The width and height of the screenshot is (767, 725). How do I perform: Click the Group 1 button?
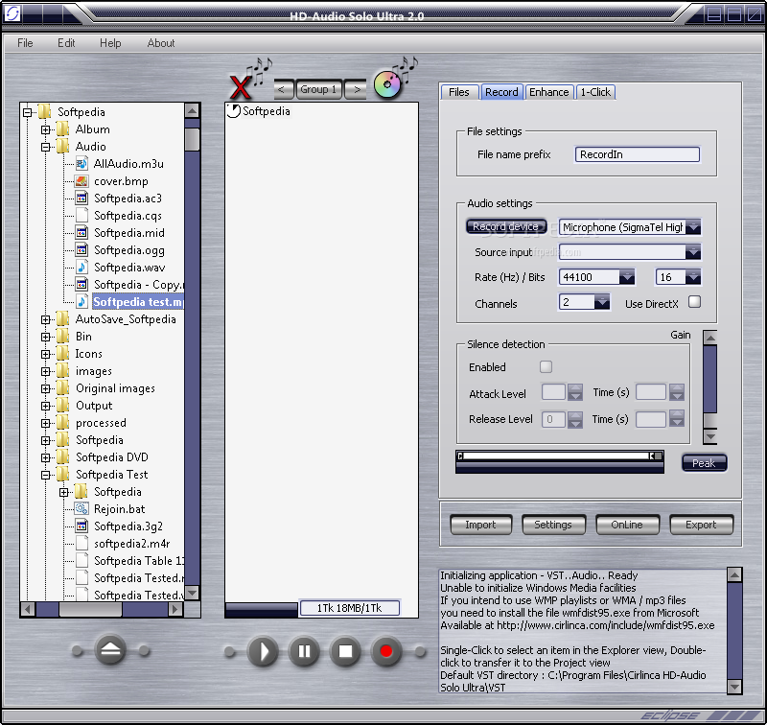pyautogui.click(x=318, y=89)
